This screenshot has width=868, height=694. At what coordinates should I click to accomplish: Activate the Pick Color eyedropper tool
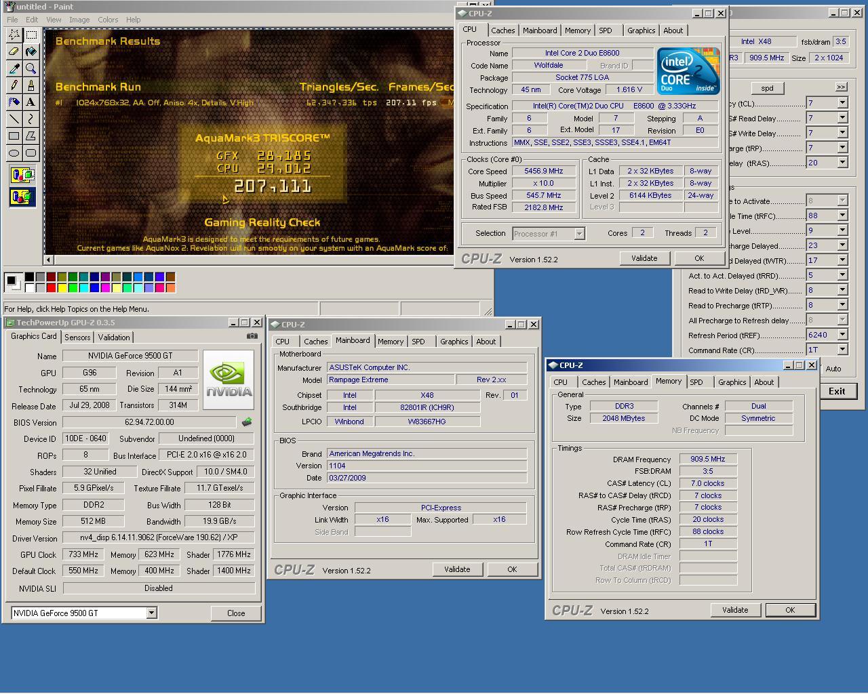14,68
